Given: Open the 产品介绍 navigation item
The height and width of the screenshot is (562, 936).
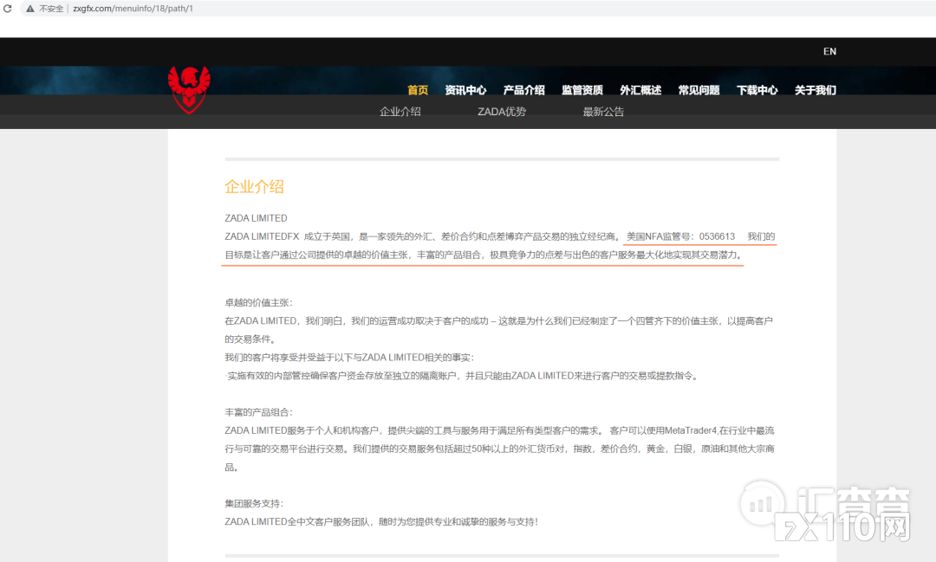Looking at the screenshot, I should (524, 89).
